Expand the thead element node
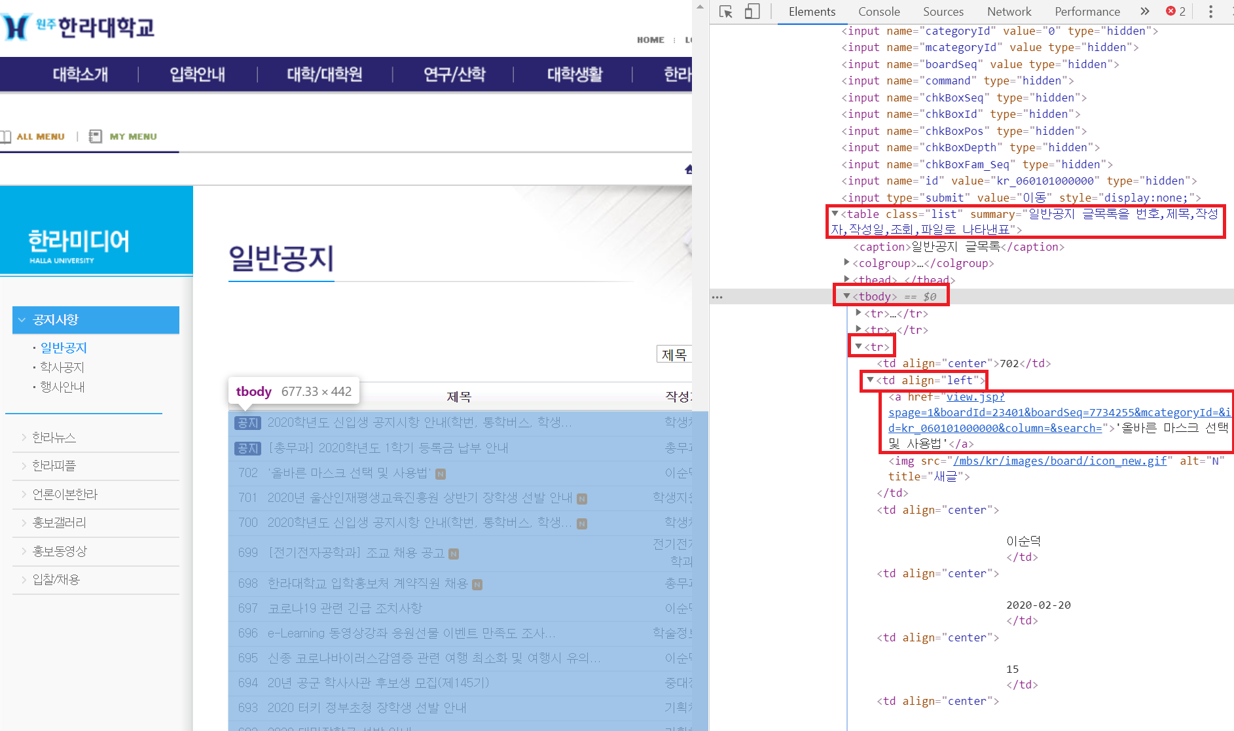 click(846, 279)
